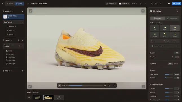Open the Template dropdown
The height and width of the screenshot is (102, 182).
111,4
